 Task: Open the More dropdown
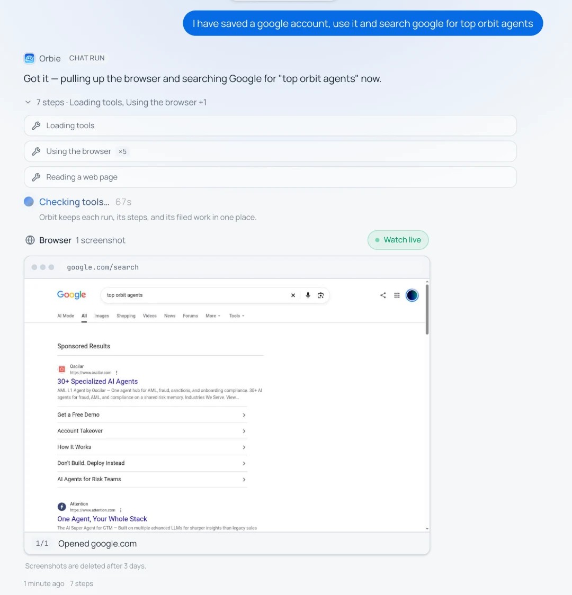[213, 315]
